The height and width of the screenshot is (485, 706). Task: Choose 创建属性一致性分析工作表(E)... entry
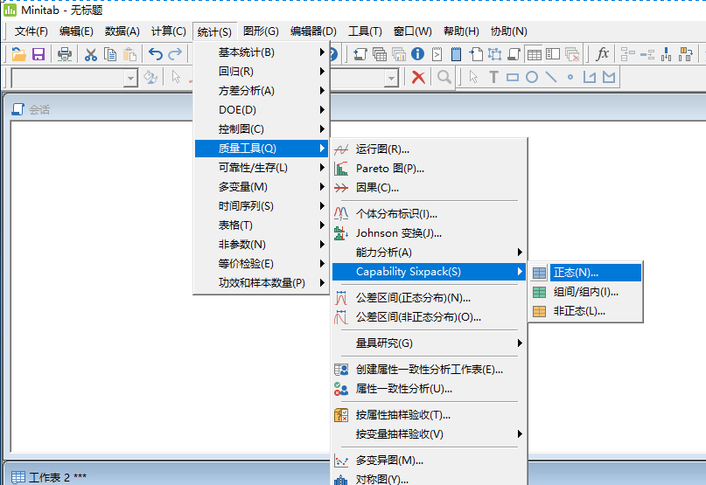[429, 370]
